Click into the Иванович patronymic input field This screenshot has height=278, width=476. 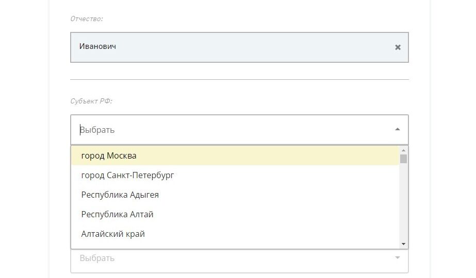239,47
